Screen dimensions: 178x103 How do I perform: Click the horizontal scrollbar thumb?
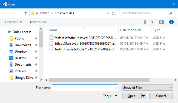pyautogui.click(x=99, y=80)
